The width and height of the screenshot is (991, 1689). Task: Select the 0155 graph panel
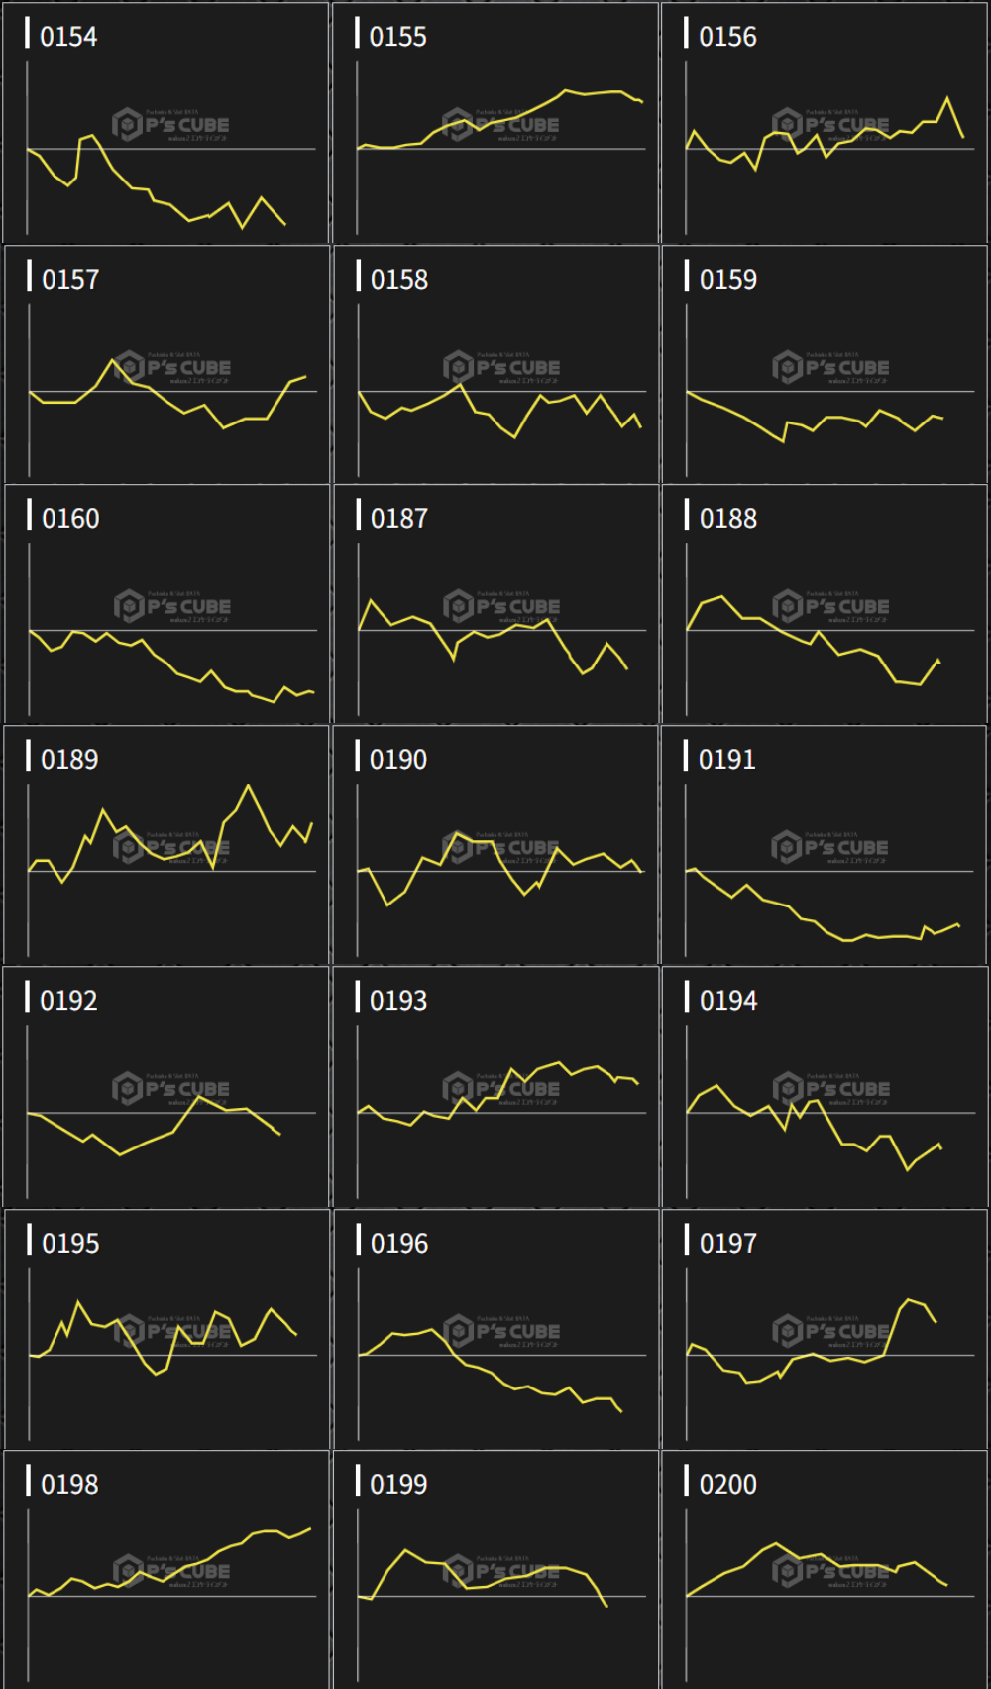[495, 124]
